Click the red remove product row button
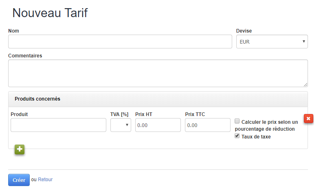Image resolution: width=321 pixels, height=193 pixels. pyautogui.click(x=308, y=118)
